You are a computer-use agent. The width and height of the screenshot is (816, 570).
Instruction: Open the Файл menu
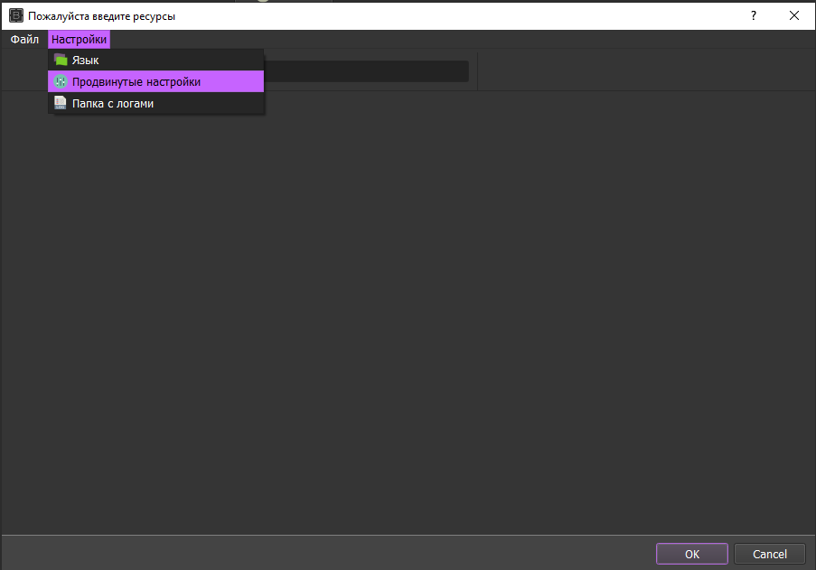[x=24, y=40]
